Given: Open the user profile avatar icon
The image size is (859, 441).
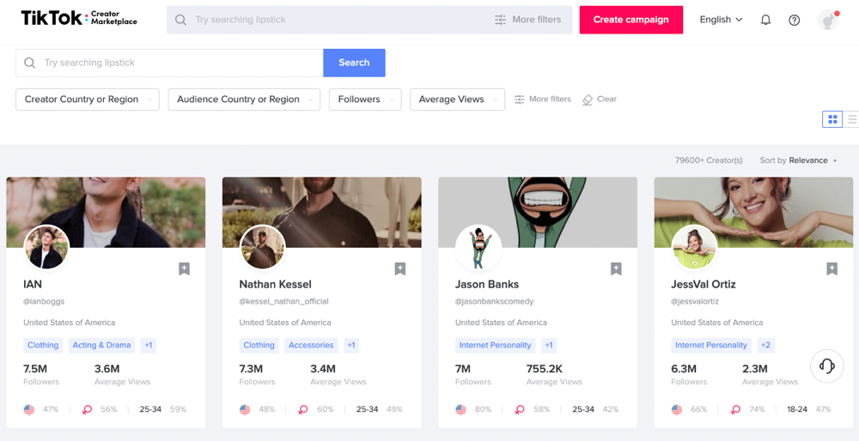Looking at the screenshot, I should 828,20.
